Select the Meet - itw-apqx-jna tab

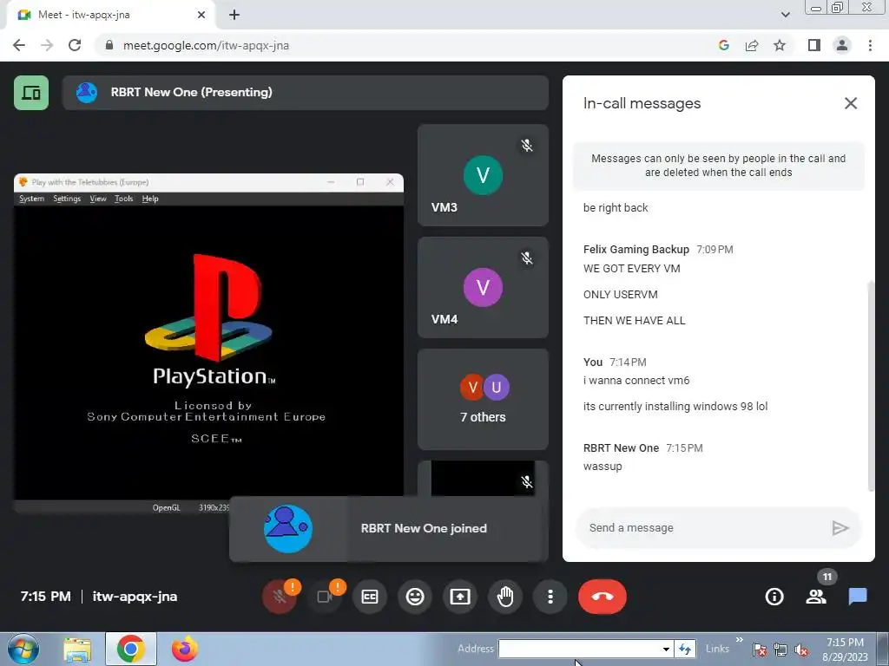[x=110, y=15]
